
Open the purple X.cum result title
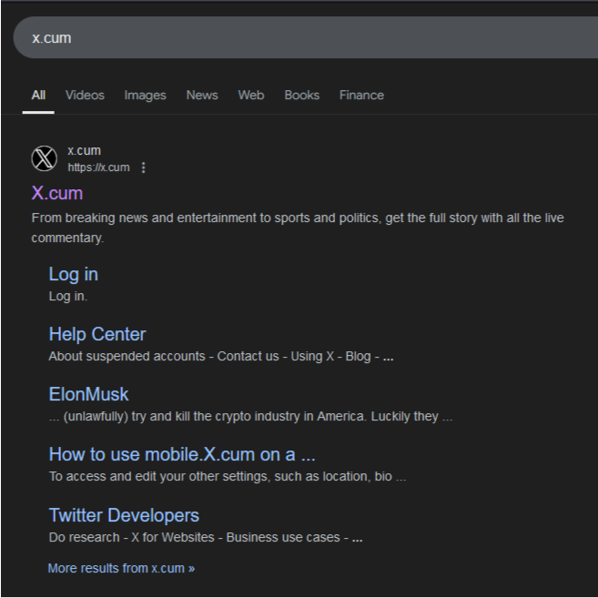tap(57, 193)
